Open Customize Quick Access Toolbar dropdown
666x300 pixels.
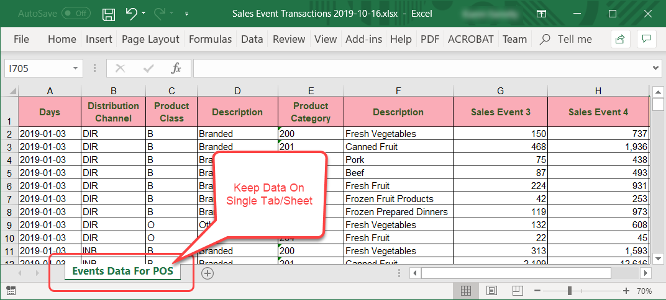pos(187,13)
